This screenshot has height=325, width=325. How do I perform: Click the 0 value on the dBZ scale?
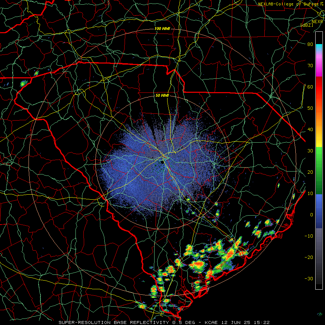click(x=312, y=215)
